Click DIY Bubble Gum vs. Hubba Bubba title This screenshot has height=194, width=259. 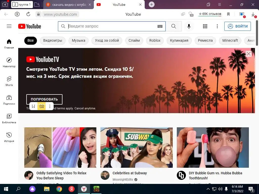(215, 176)
